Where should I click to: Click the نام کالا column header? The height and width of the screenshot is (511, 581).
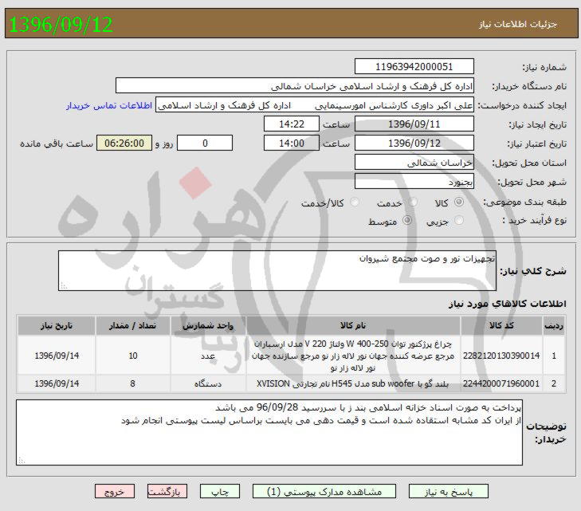coord(353,326)
